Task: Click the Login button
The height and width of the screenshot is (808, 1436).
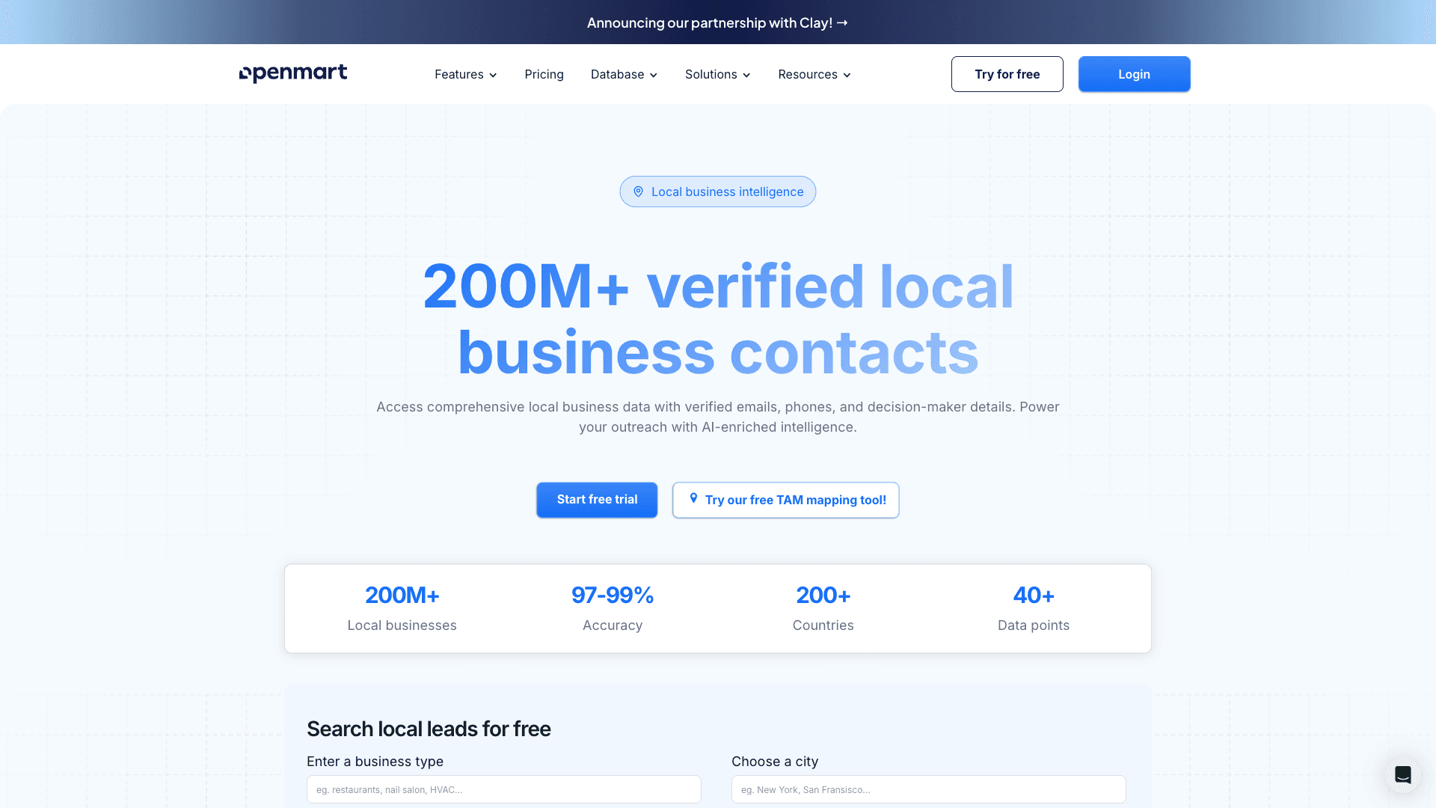Action: [x=1134, y=73]
